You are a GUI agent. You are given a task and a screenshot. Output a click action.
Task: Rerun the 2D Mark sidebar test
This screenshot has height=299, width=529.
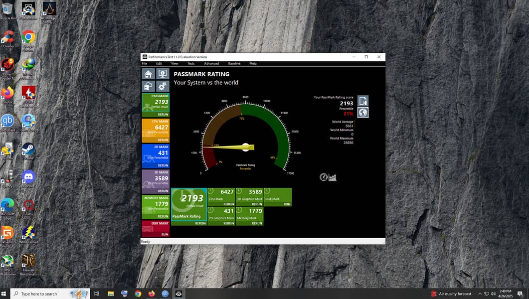(x=163, y=165)
